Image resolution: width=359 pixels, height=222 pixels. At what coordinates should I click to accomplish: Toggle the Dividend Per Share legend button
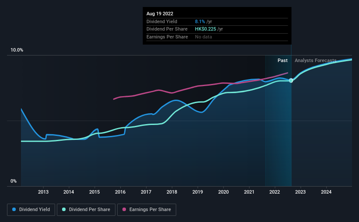pyautogui.click(x=86, y=210)
